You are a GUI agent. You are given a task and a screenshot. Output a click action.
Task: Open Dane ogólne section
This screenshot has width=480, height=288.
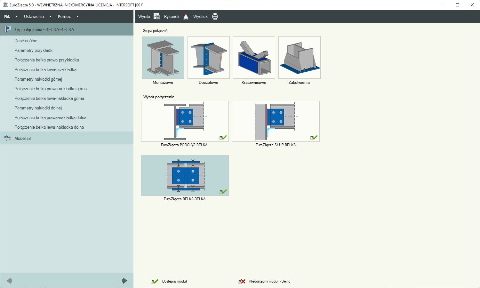point(26,41)
